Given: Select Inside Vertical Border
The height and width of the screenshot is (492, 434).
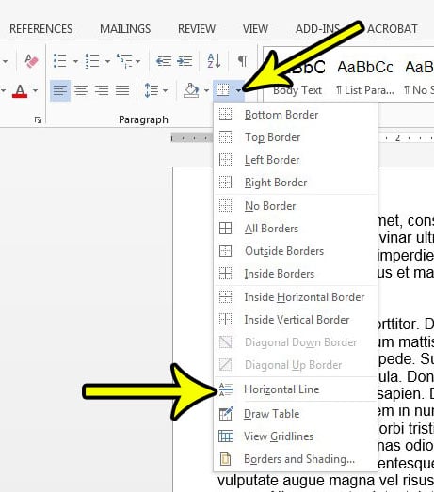Looking at the screenshot, I should pyautogui.click(x=296, y=320).
